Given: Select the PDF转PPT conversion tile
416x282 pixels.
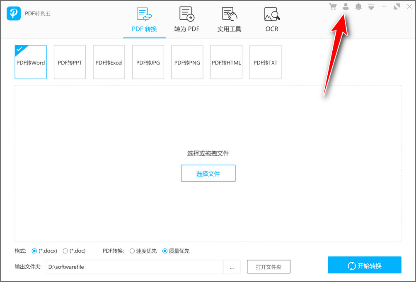Looking at the screenshot, I should coord(70,62).
